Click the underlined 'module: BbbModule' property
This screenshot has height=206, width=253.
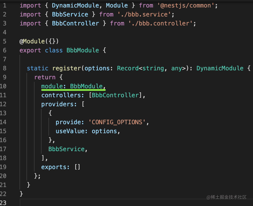pos(72,86)
